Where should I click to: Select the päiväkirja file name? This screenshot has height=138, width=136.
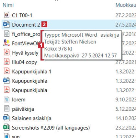(x=23, y=109)
